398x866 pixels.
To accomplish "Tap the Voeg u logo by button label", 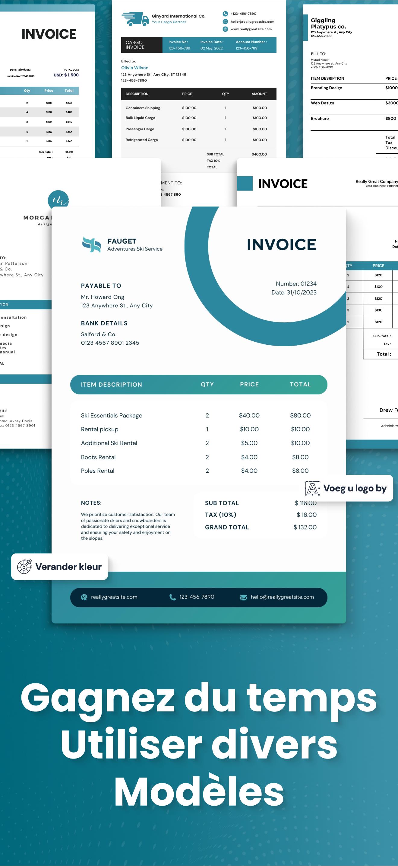I will (x=355, y=488).
